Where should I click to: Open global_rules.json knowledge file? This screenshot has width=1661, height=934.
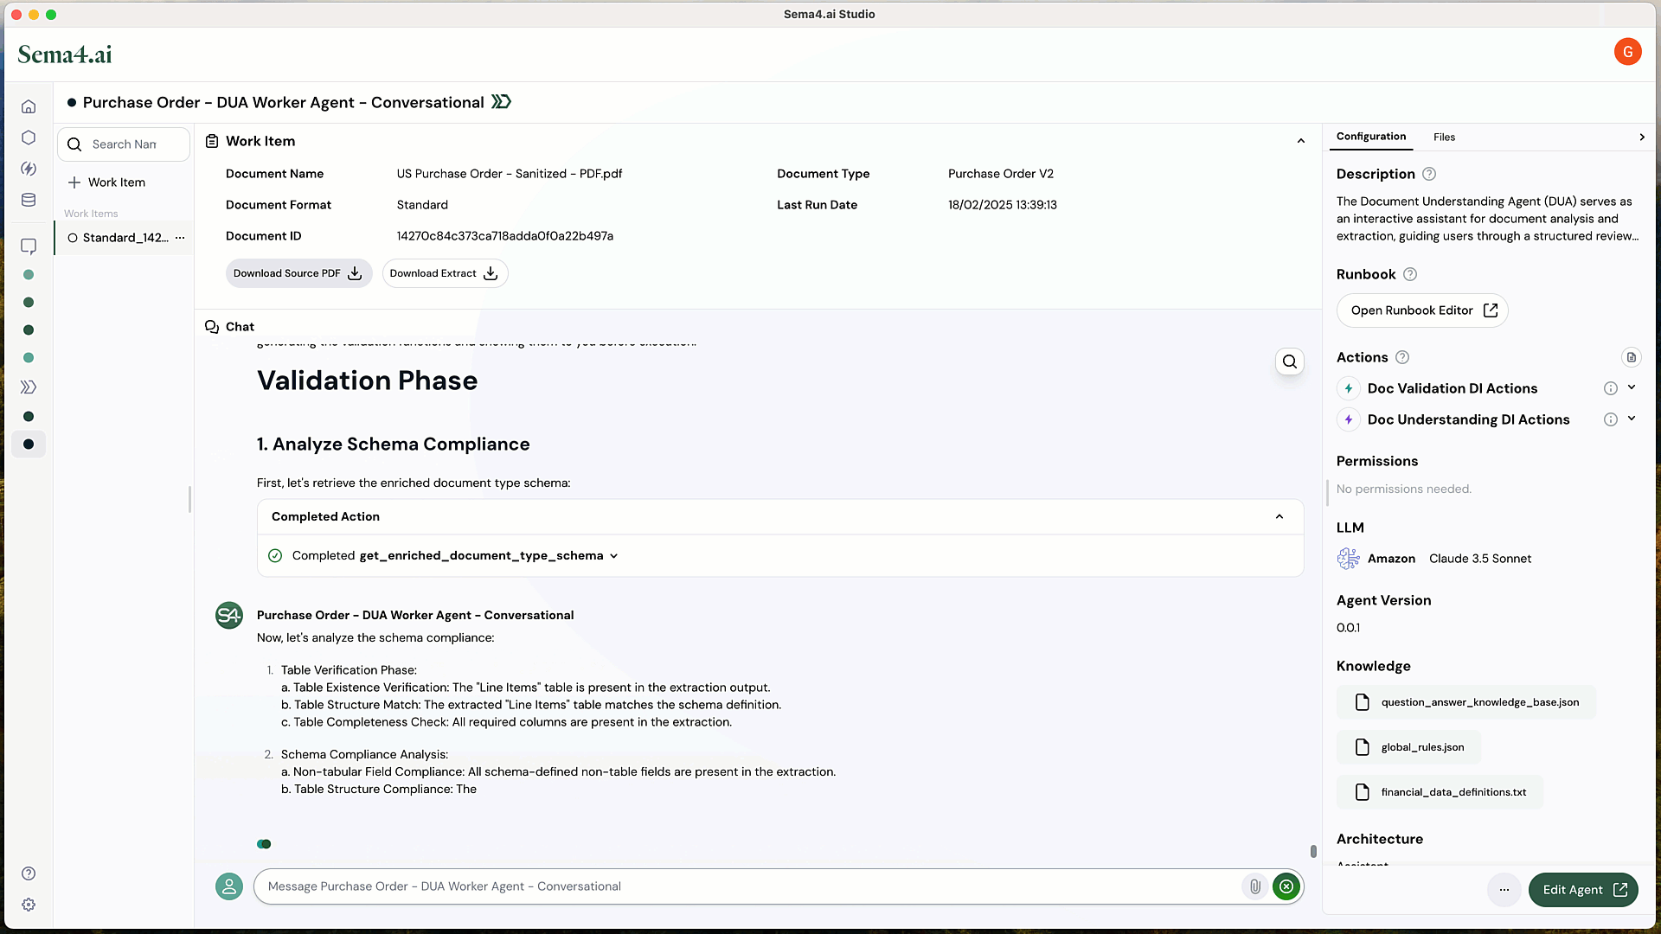[x=1408, y=747]
